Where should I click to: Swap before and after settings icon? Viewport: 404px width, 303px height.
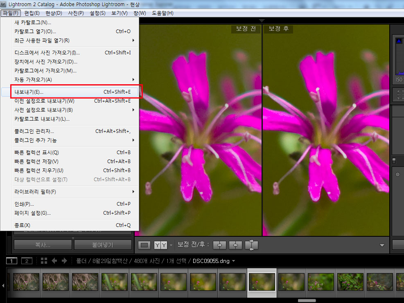tap(251, 245)
